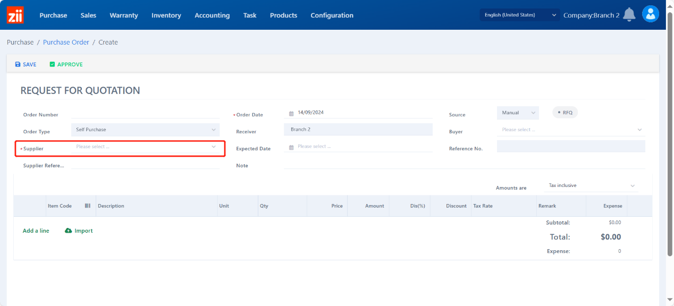
Task: Open the Inventory menu
Action: pos(166,15)
